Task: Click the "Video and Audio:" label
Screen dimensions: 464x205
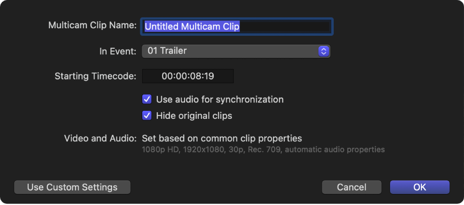Action: tap(100, 138)
